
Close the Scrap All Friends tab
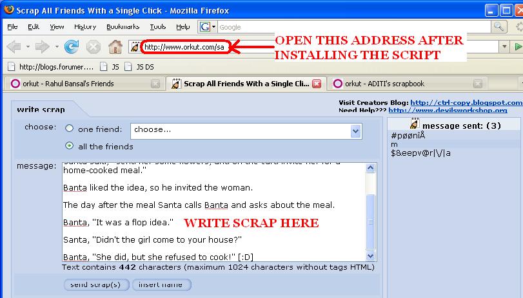click(x=317, y=84)
